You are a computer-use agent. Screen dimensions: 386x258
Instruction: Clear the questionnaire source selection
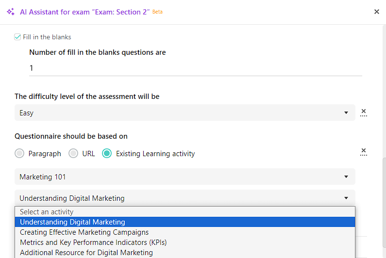pos(363,152)
